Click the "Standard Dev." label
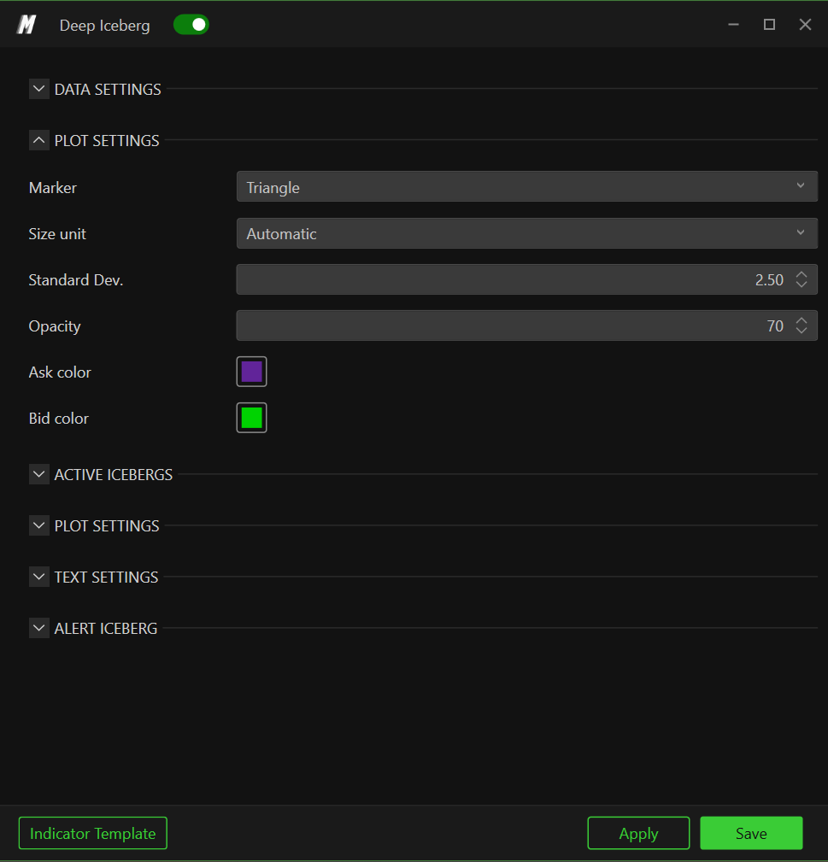The width and height of the screenshot is (828, 862). coord(76,280)
